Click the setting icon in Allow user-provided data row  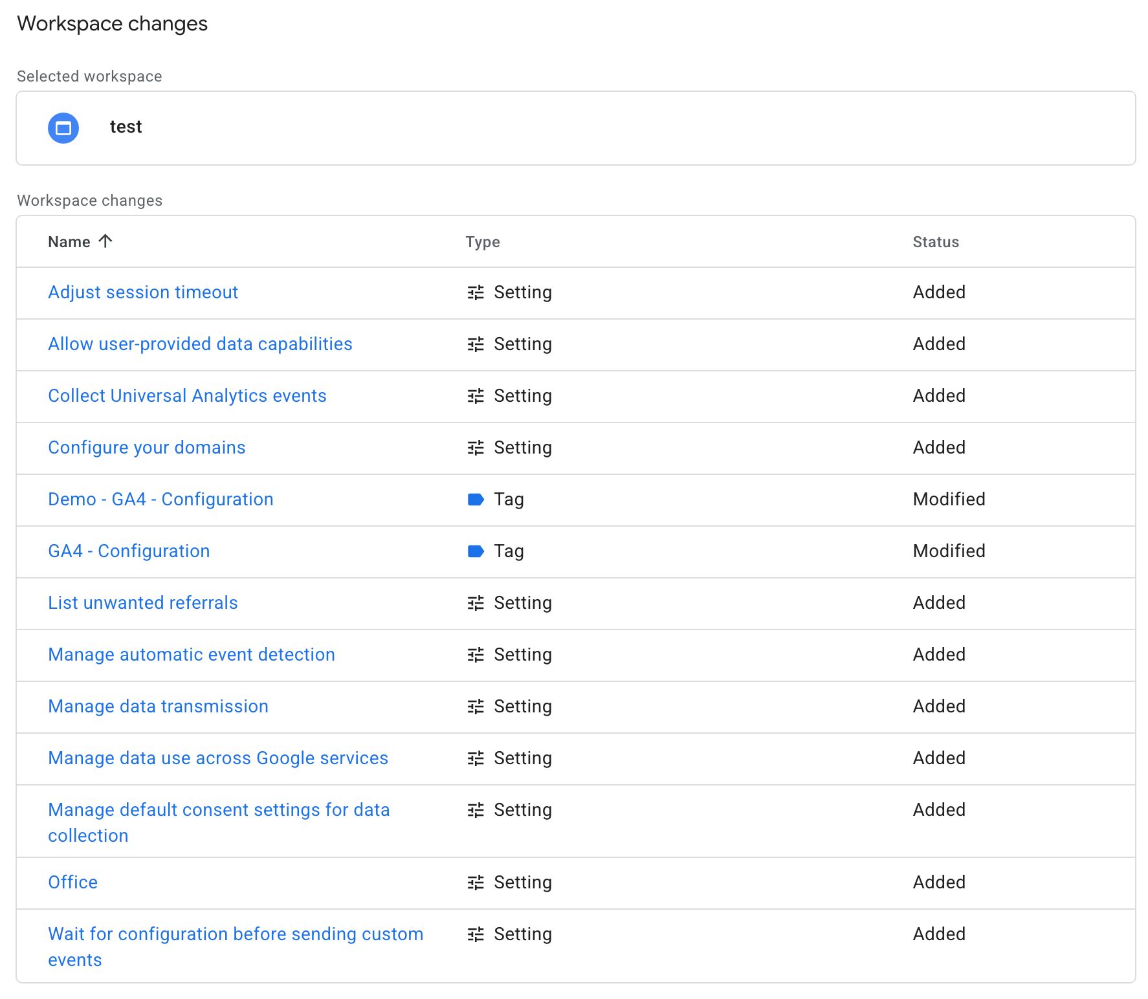click(476, 344)
